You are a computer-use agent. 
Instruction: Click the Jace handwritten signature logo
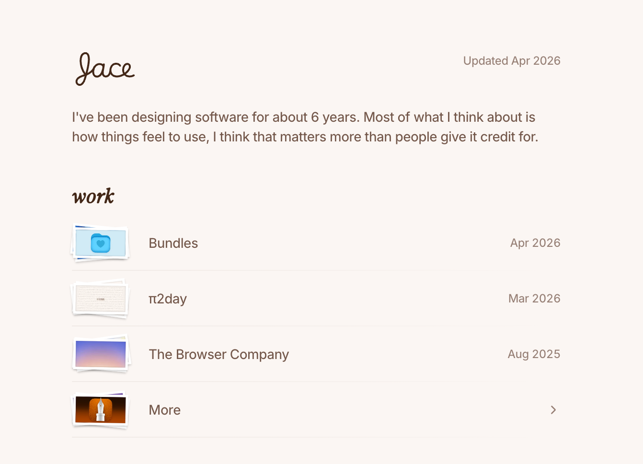[x=105, y=69]
